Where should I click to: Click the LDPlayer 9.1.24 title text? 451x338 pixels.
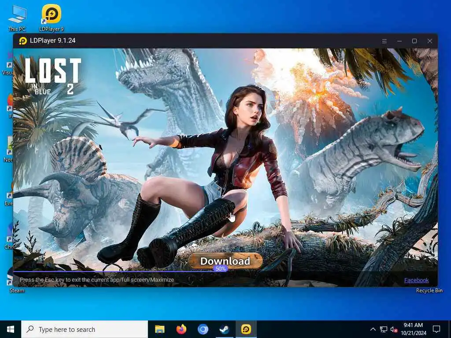point(53,40)
